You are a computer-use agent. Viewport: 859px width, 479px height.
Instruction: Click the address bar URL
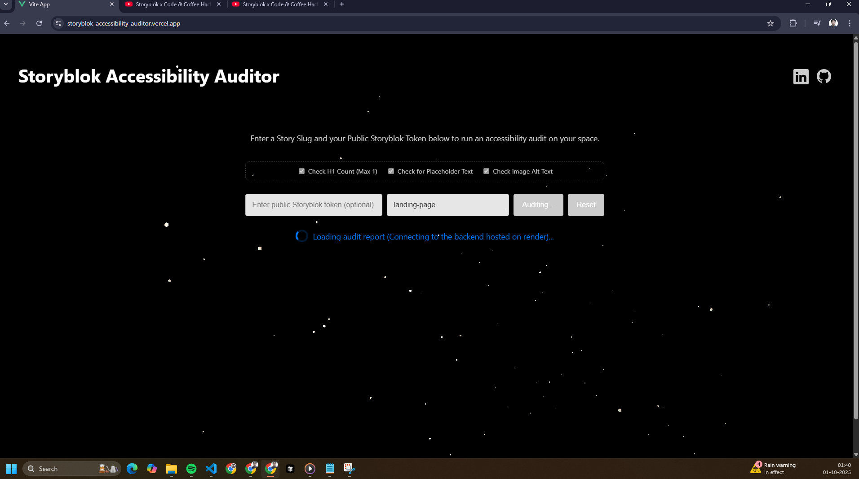124,23
